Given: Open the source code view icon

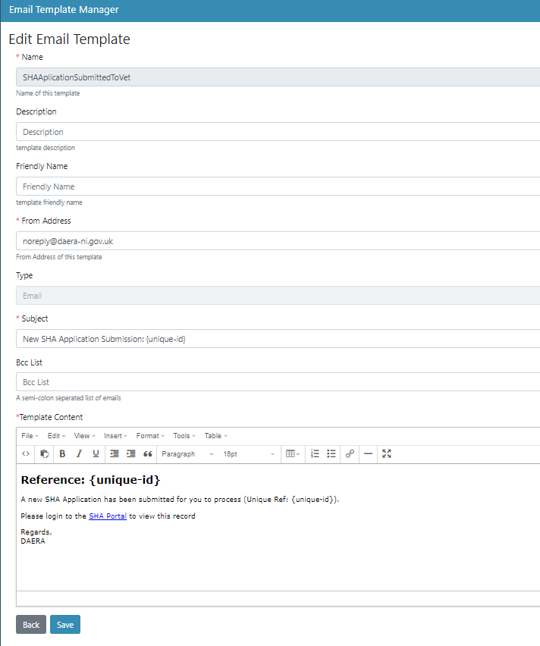Looking at the screenshot, I should coord(26,454).
